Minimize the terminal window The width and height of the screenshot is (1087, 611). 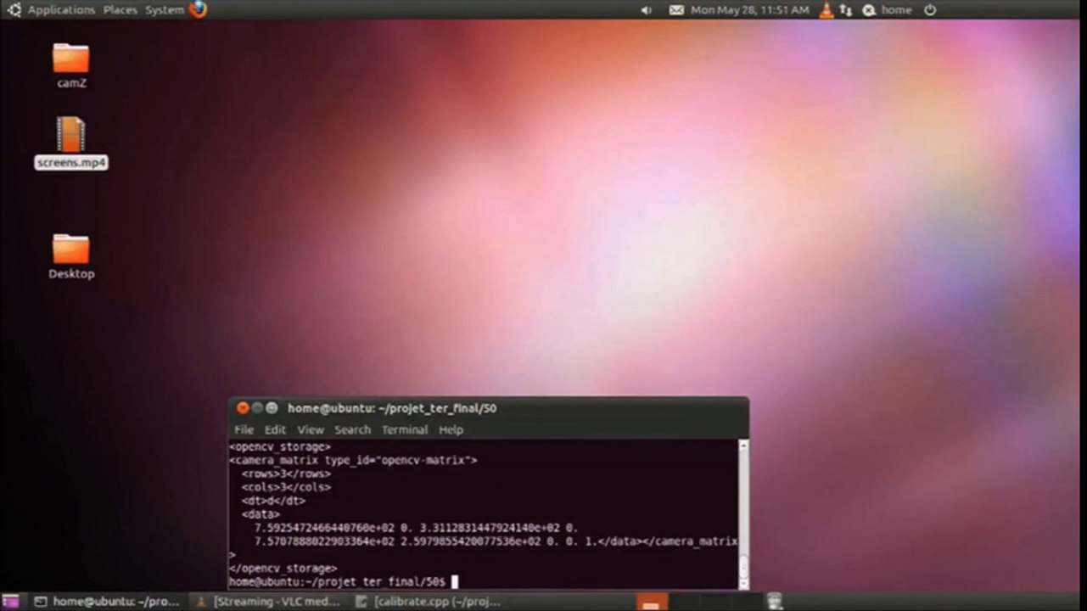pos(258,408)
